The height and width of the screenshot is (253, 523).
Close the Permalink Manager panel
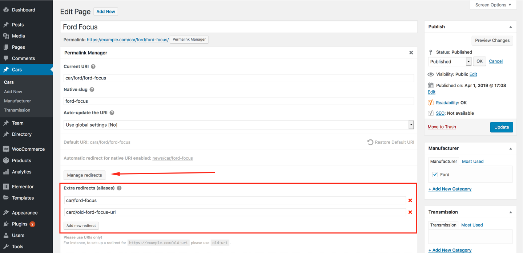pos(411,53)
